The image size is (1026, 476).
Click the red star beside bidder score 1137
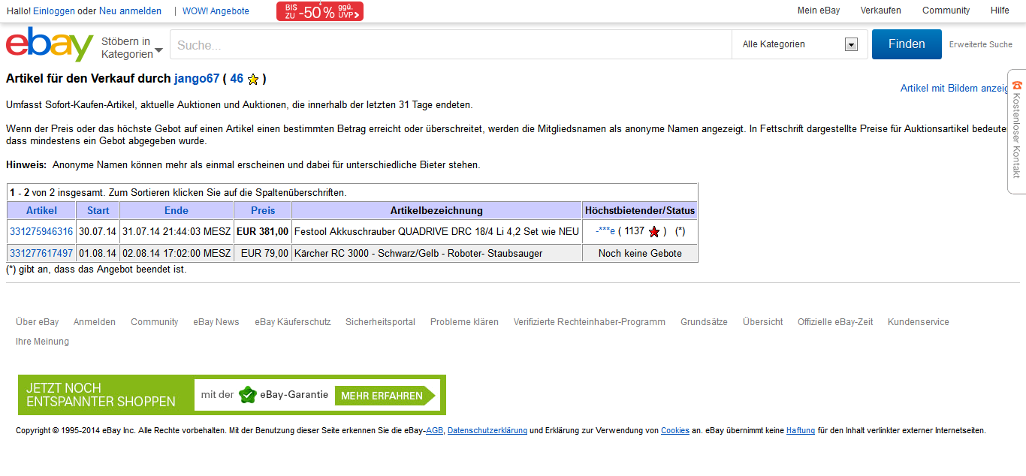(654, 232)
